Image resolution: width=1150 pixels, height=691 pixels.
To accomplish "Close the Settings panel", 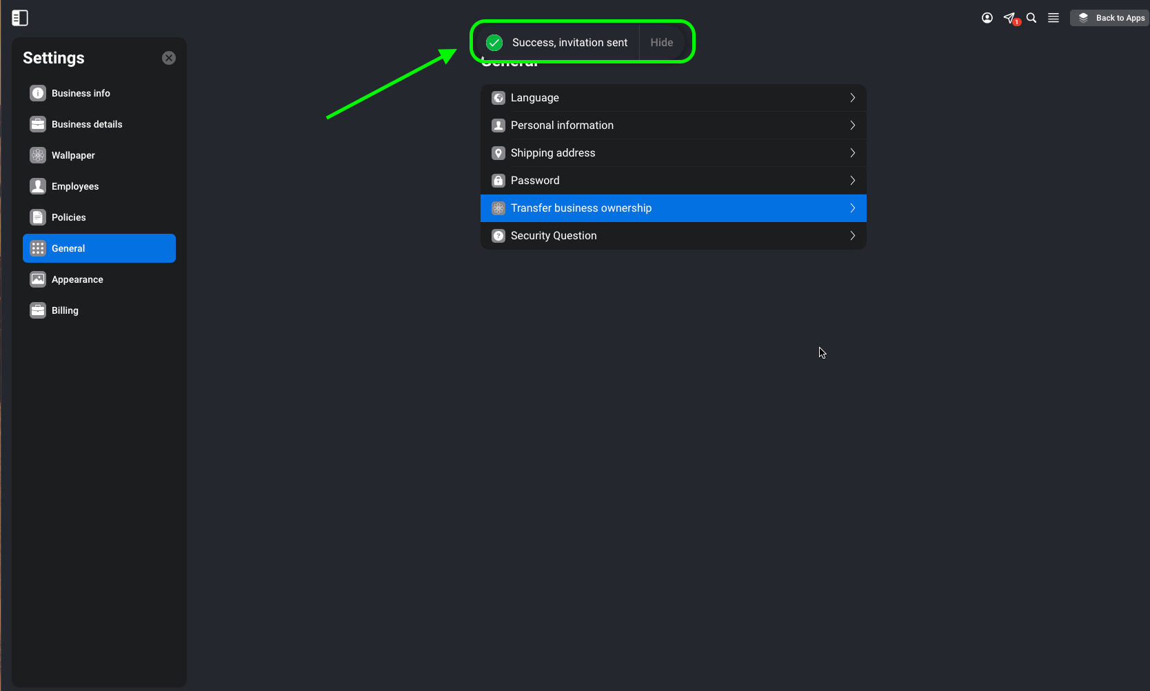I will coord(169,58).
